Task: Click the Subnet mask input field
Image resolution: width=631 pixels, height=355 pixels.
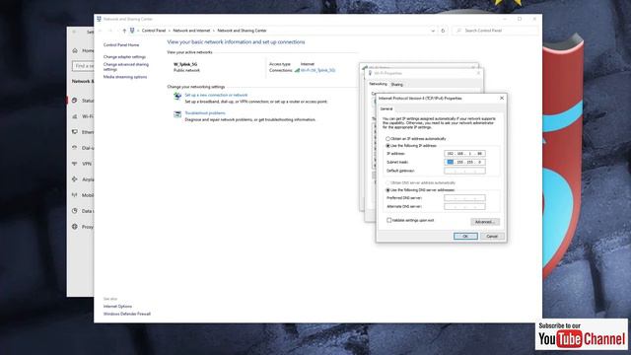Action: click(x=464, y=162)
